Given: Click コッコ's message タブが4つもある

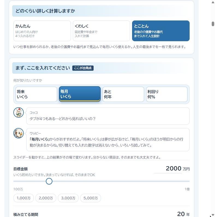Looking at the screenshot, I should 62,119.
